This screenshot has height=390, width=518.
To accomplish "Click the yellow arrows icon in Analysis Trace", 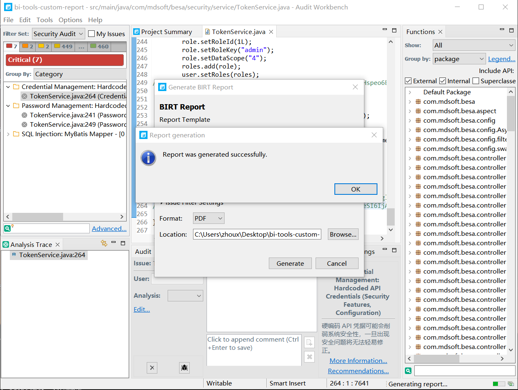I will (x=104, y=243).
